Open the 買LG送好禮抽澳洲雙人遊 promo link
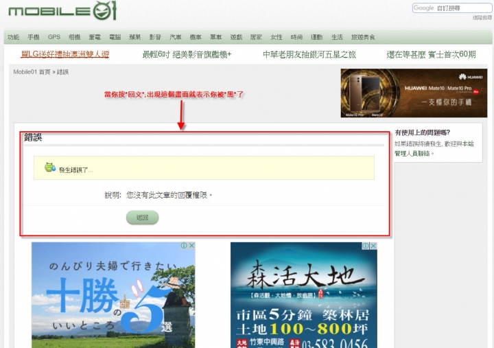The height and width of the screenshot is (348, 494). tap(65, 54)
